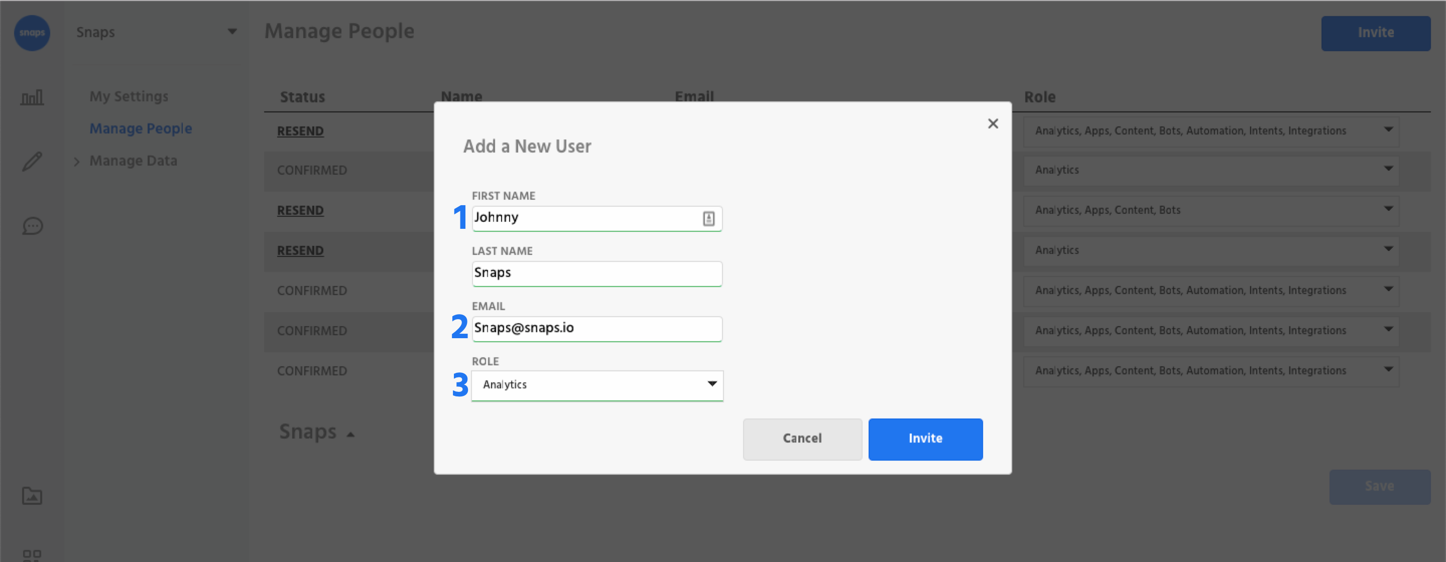The width and height of the screenshot is (1446, 562).
Task: Focus the Email field with Snaps@snaps.io
Action: click(596, 329)
